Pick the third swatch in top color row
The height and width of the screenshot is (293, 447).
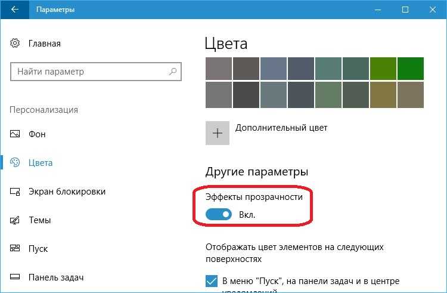(x=274, y=69)
